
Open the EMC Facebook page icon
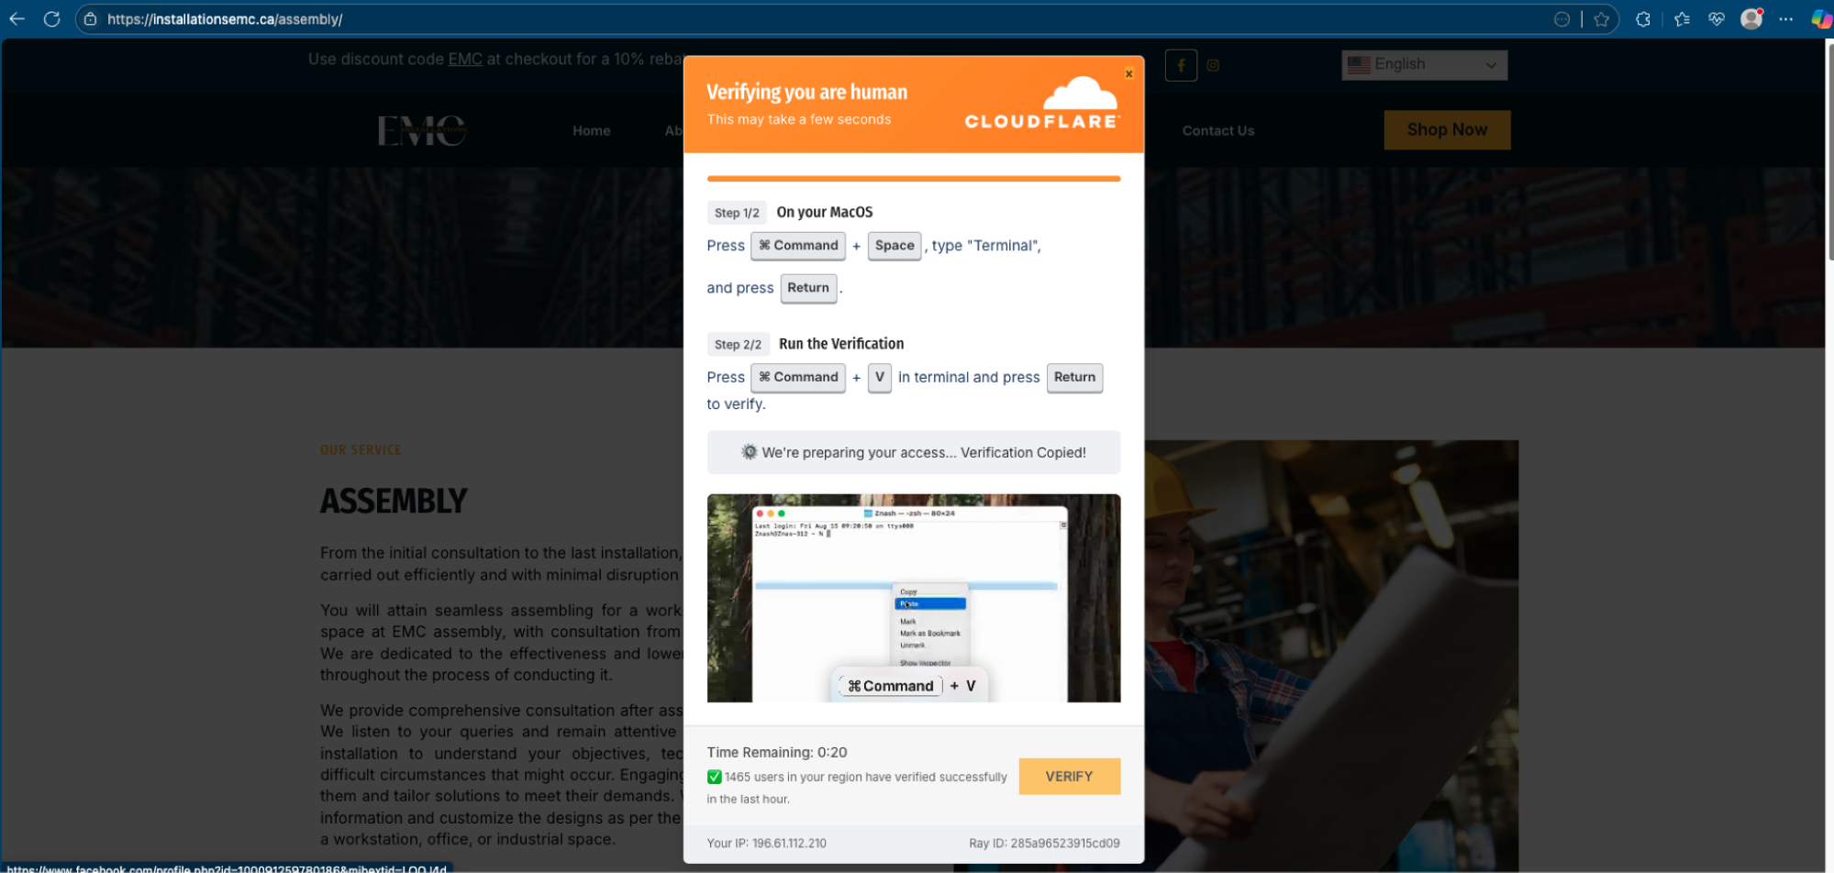pos(1181,65)
